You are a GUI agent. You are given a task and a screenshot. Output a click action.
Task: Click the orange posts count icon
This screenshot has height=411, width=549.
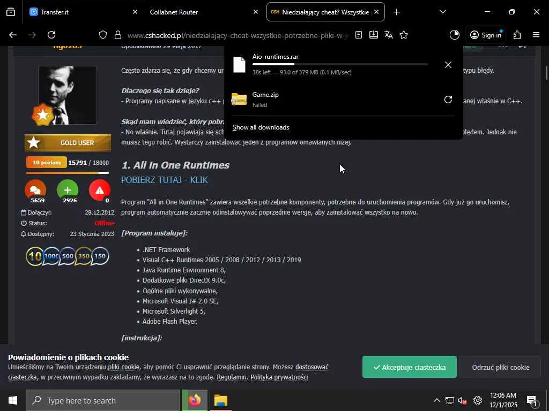[x=35, y=190]
